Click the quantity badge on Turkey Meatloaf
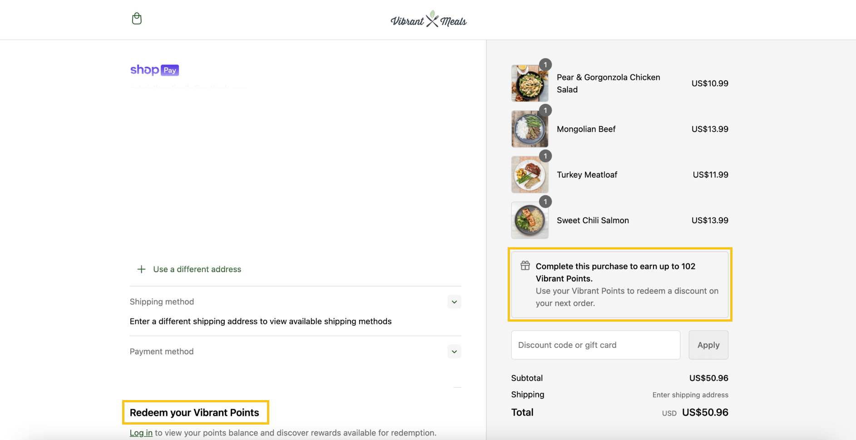 pos(545,156)
